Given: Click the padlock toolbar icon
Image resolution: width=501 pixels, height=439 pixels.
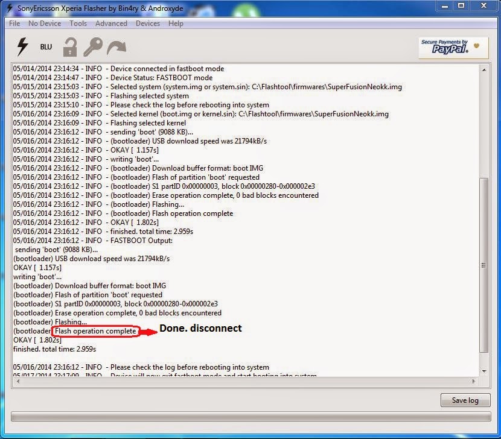Looking at the screenshot, I should [x=70, y=47].
